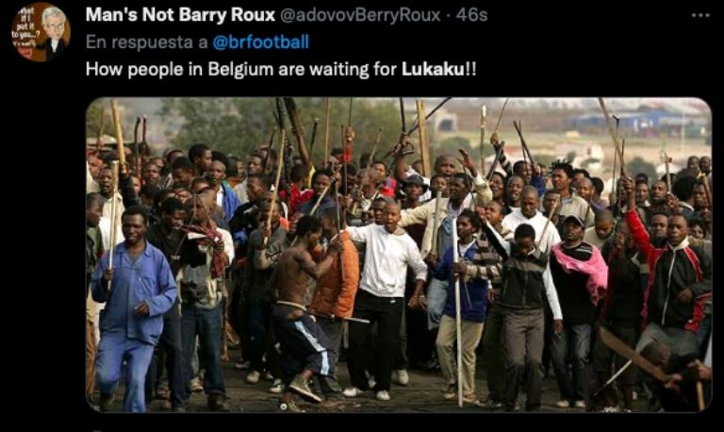
Task: Click the bold Lukaku keyword in tweet
Action: [x=433, y=69]
